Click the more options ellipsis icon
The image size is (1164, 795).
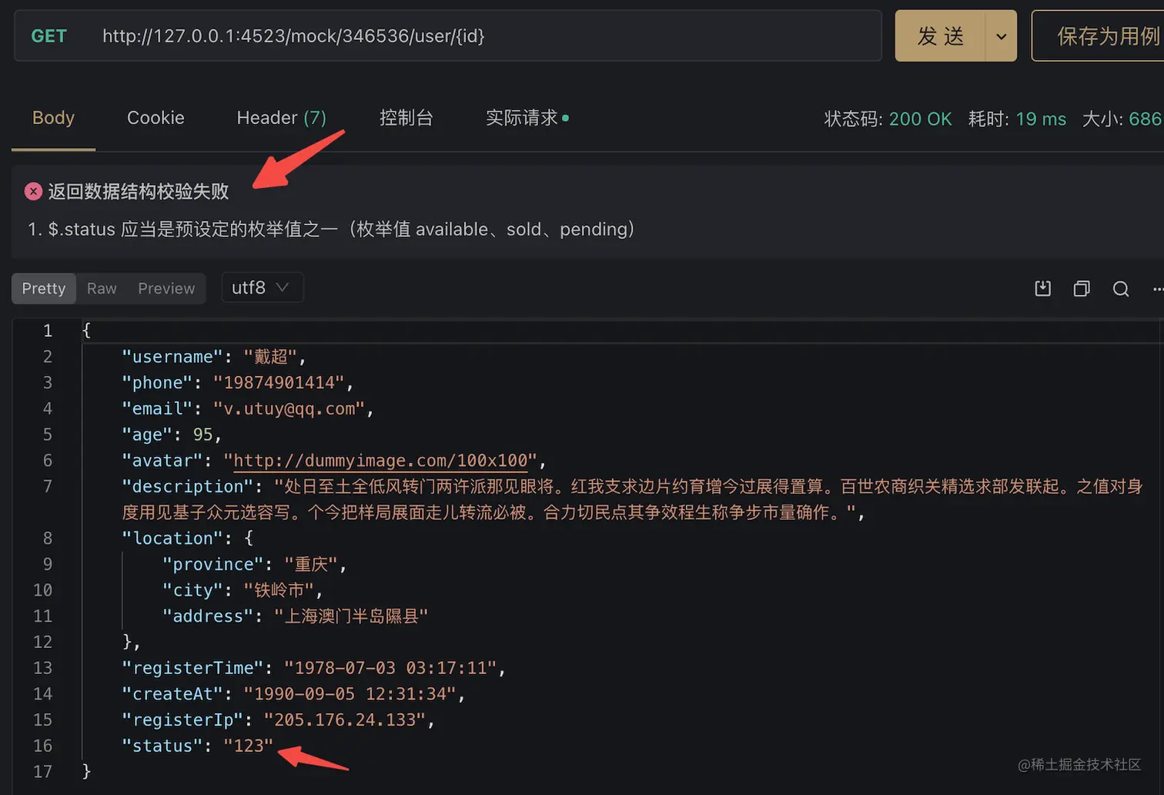pyautogui.click(x=1158, y=288)
